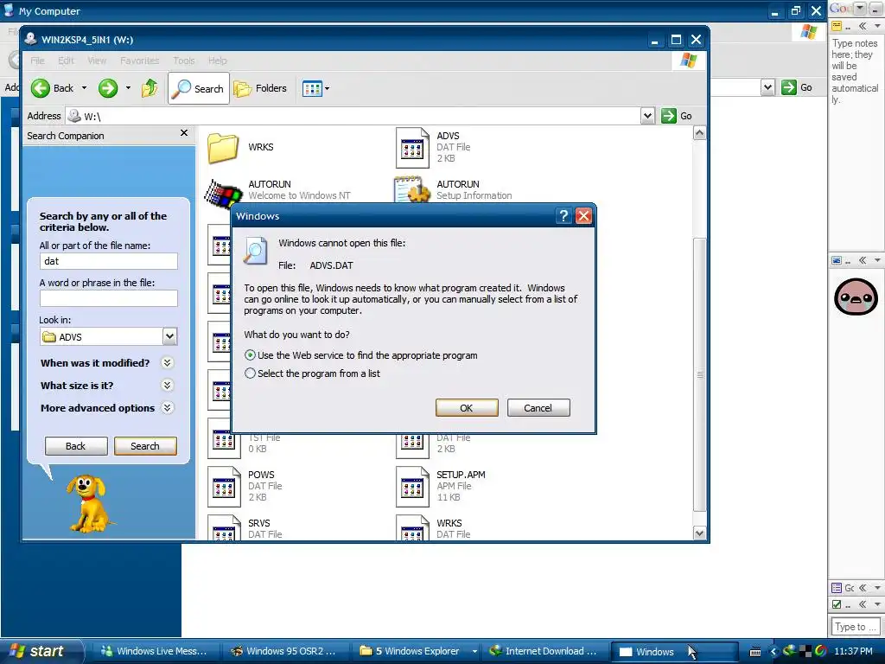Screen dimensions: 885x664
Task: Open the Favorites menu
Action: point(139,61)
